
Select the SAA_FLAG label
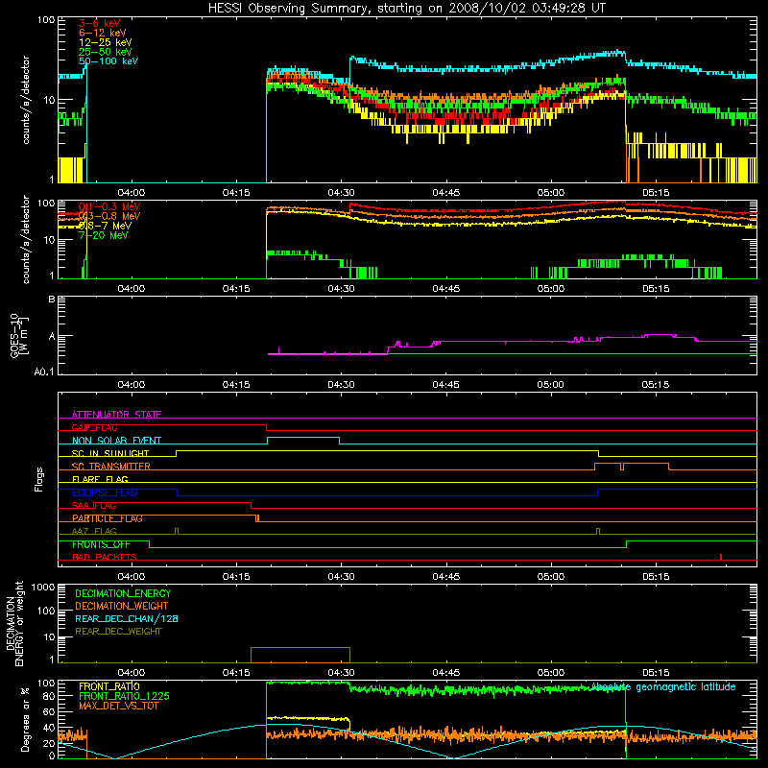(x=94, y=506)
